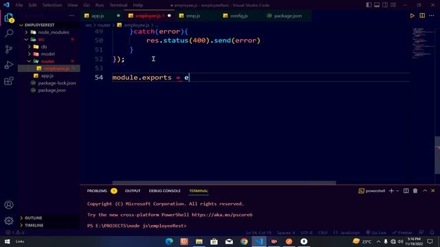Open the Explorer view in activity bar
This screenshot has height=247, width=440.
9,18
